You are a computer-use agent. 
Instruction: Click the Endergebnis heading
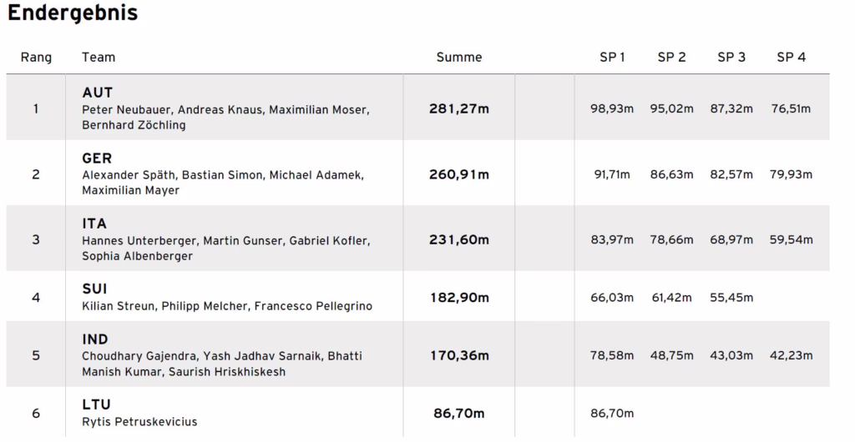[x=73, y=13]
